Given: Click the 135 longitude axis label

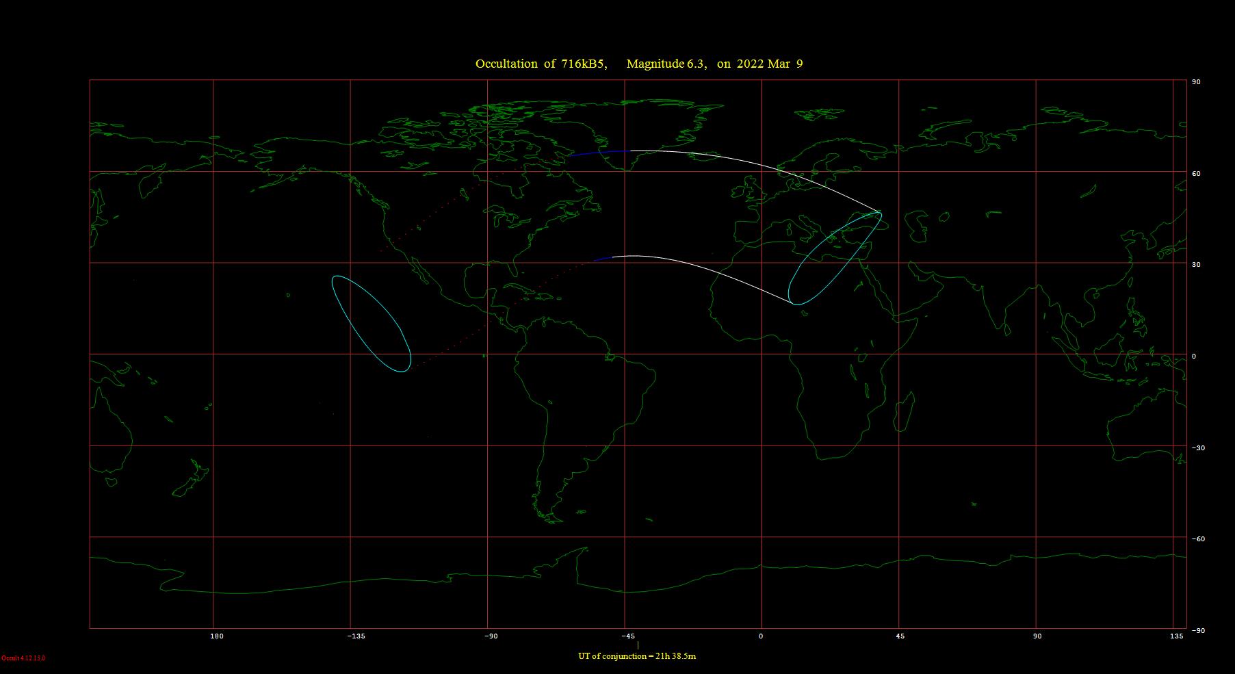Looking at the screenshot, I should (x=1176, y=636).
